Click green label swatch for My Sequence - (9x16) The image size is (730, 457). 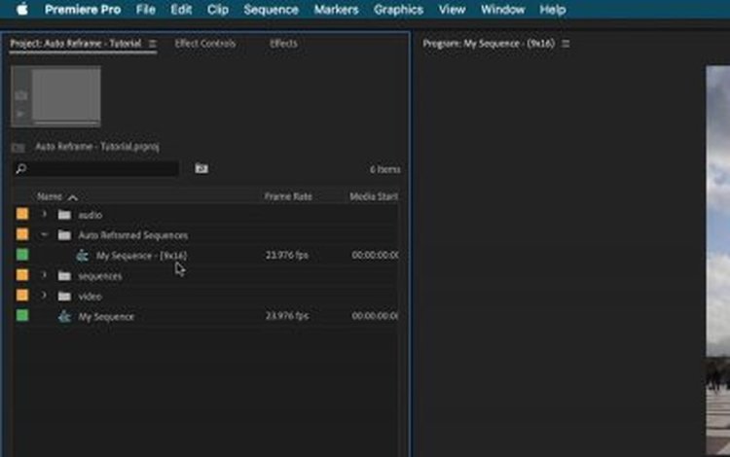pos(21,255)
